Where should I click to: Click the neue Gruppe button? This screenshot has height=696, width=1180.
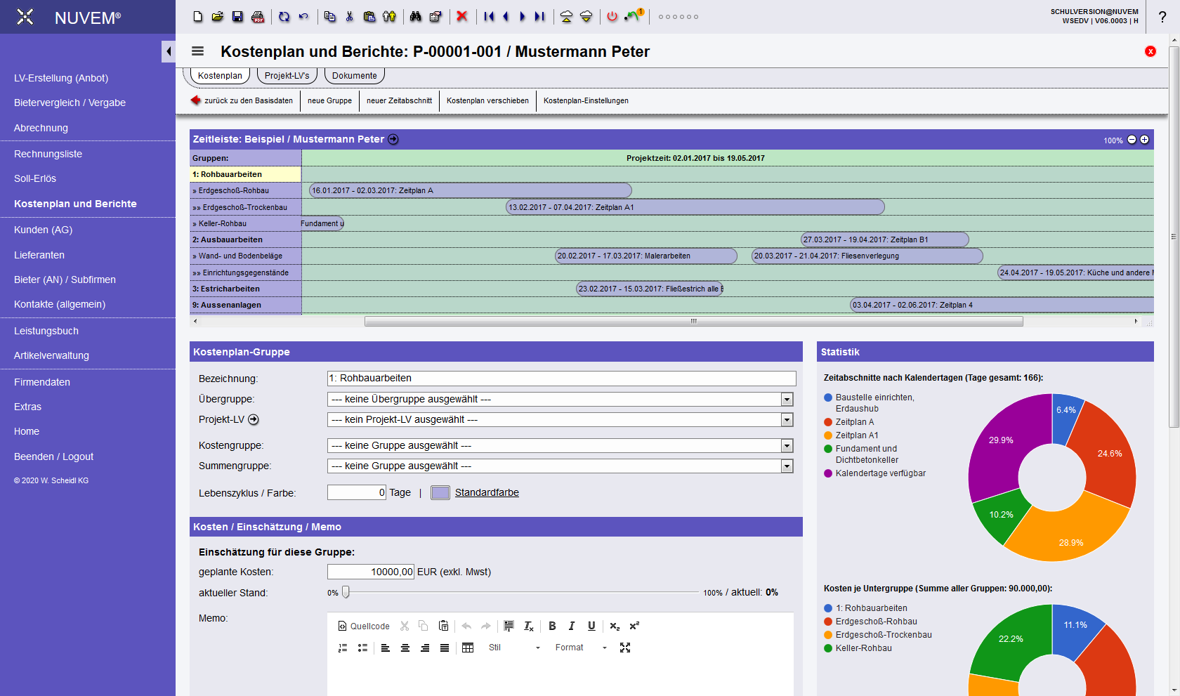click(329, 100)
